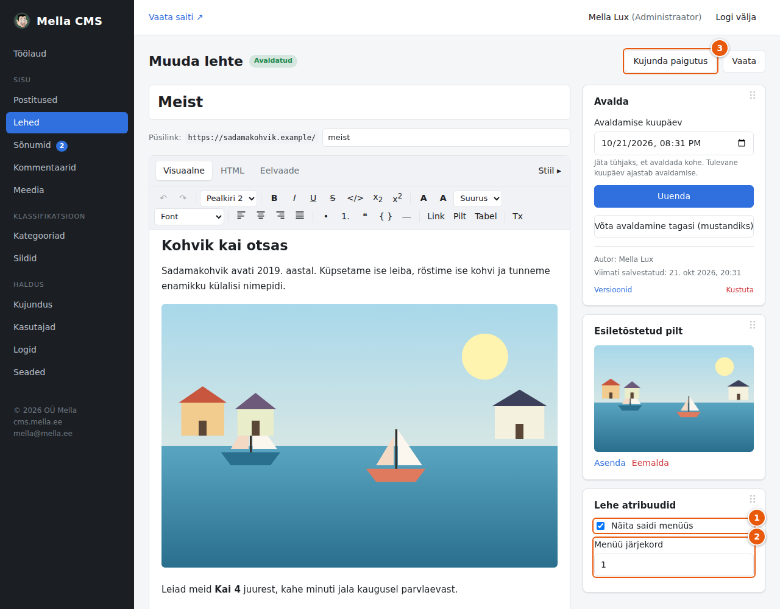Apply superscript formatting

click(397, 198)
